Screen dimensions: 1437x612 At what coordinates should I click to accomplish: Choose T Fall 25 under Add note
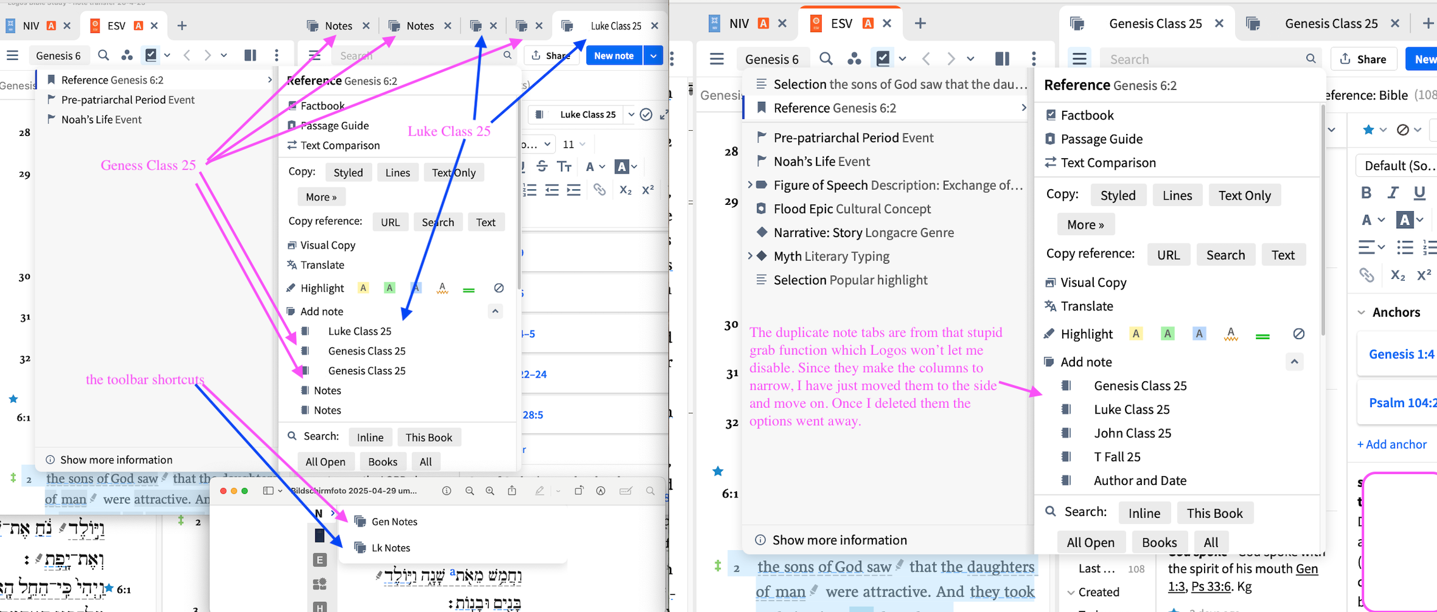(x=1117, y=456)
